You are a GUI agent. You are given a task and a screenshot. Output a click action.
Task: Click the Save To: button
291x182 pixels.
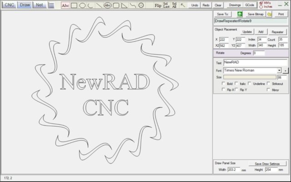click(223, 14)
